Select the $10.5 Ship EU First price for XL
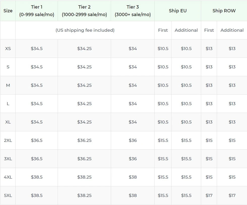Viewport: 247px width, 205px height. click(163, 122)
